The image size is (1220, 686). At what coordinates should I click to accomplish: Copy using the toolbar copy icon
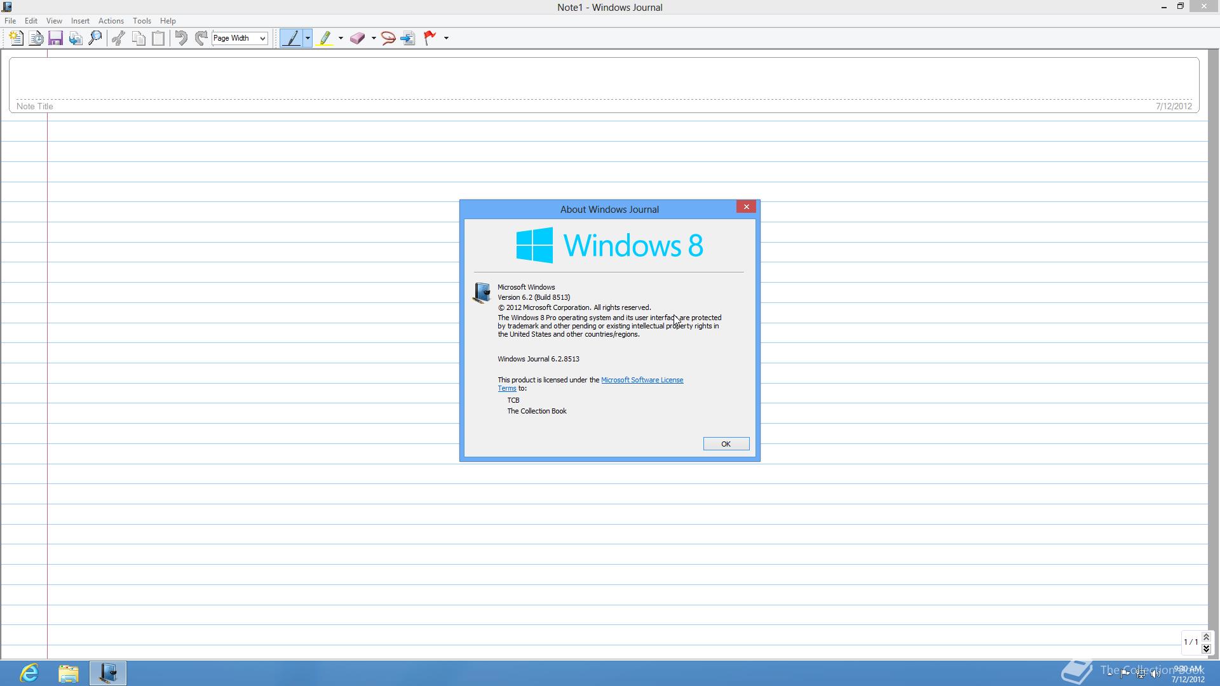point(139,38)
